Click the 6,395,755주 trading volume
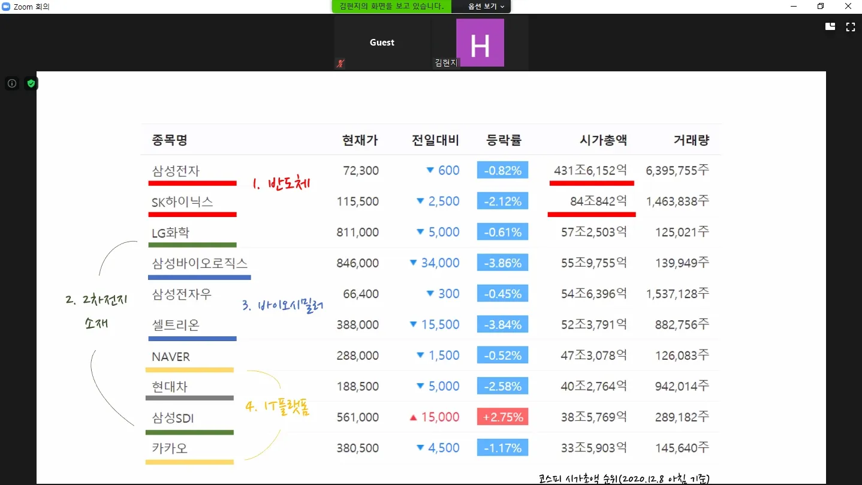Viewport: 862px width, 485px height. pos(677,171)
